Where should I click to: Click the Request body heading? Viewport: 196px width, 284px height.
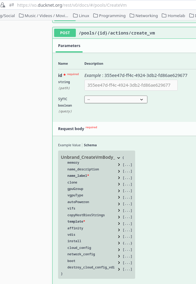click(x=71, y=129)
